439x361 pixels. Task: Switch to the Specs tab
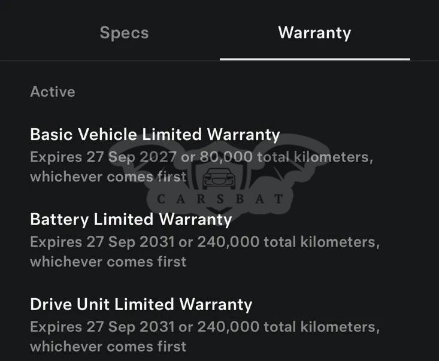(x=124, y=33)
